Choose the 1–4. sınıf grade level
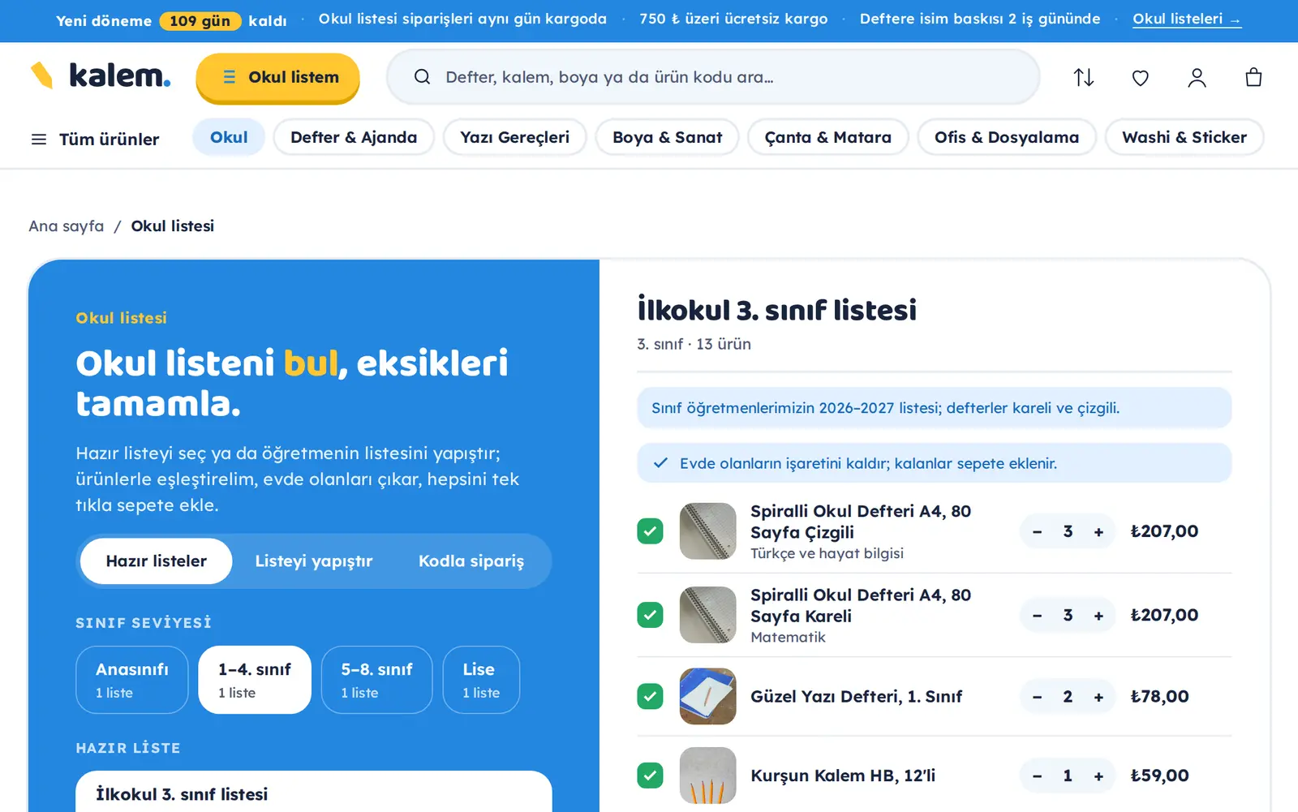Viewport: 1298px width, 812px height. point(255,680)
